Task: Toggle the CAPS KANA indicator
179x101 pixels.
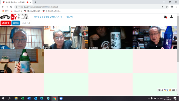Action: [x=173, y=90]
